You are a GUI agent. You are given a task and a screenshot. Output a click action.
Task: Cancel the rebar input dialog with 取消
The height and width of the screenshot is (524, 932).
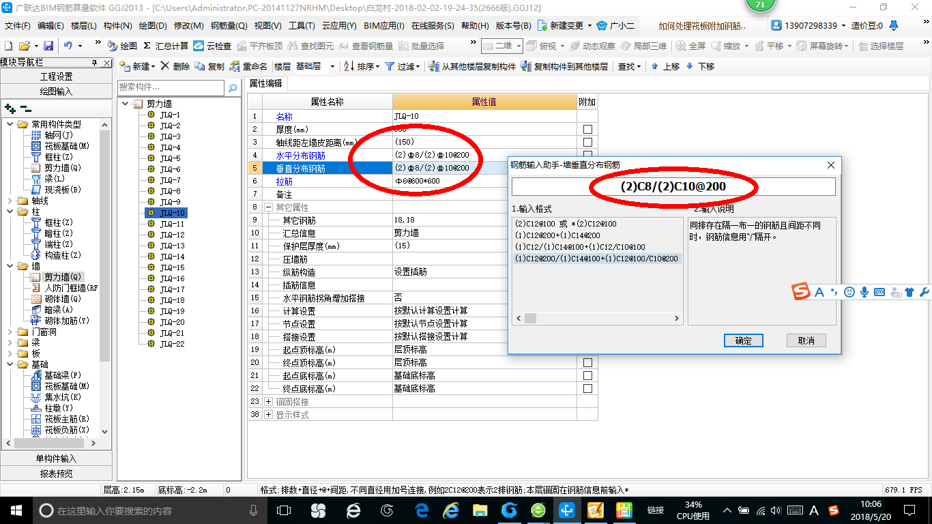click(806, 340)
